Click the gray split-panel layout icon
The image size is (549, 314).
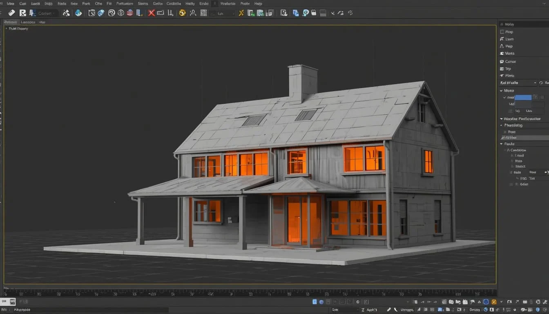click(x=323, y=13)
